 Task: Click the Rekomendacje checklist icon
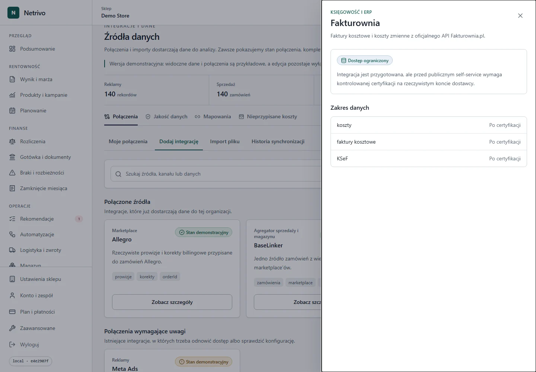point(12,219)
